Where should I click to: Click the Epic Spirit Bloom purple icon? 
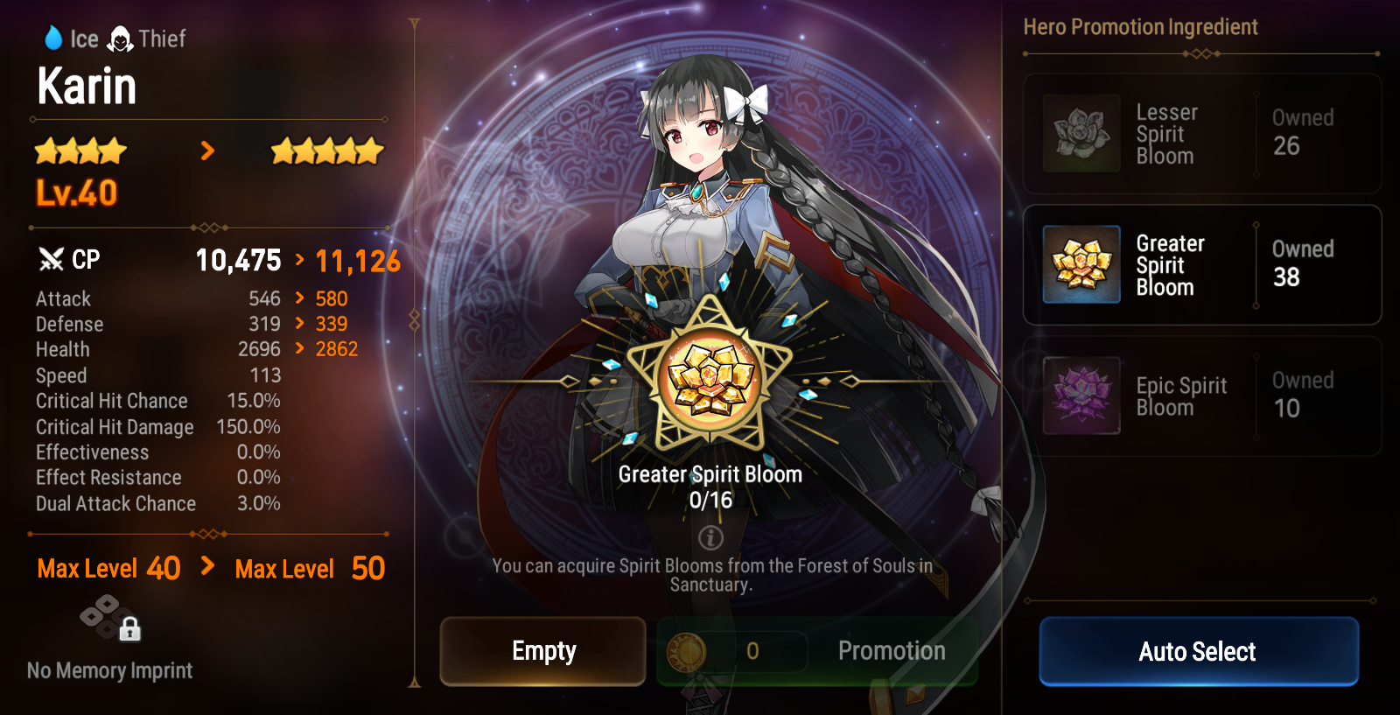(x=1081, y=396)
